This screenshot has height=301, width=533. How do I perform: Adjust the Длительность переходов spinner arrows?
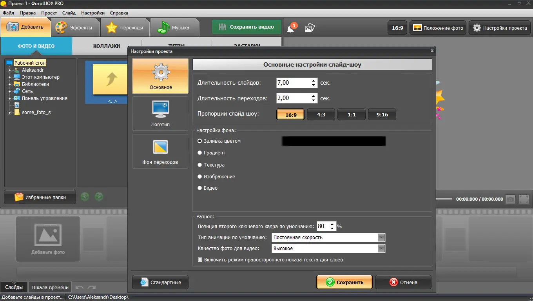pos(313,98)
